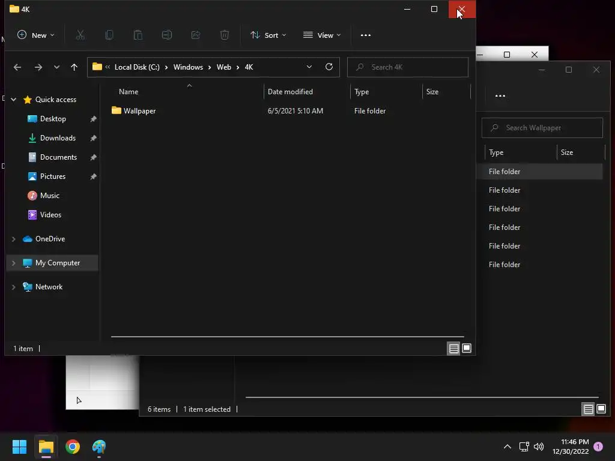Image resolution: width=615 pixels, height=461 pixels.
Task: Open the Sort dropdown menu
Action: coord(268,35)
